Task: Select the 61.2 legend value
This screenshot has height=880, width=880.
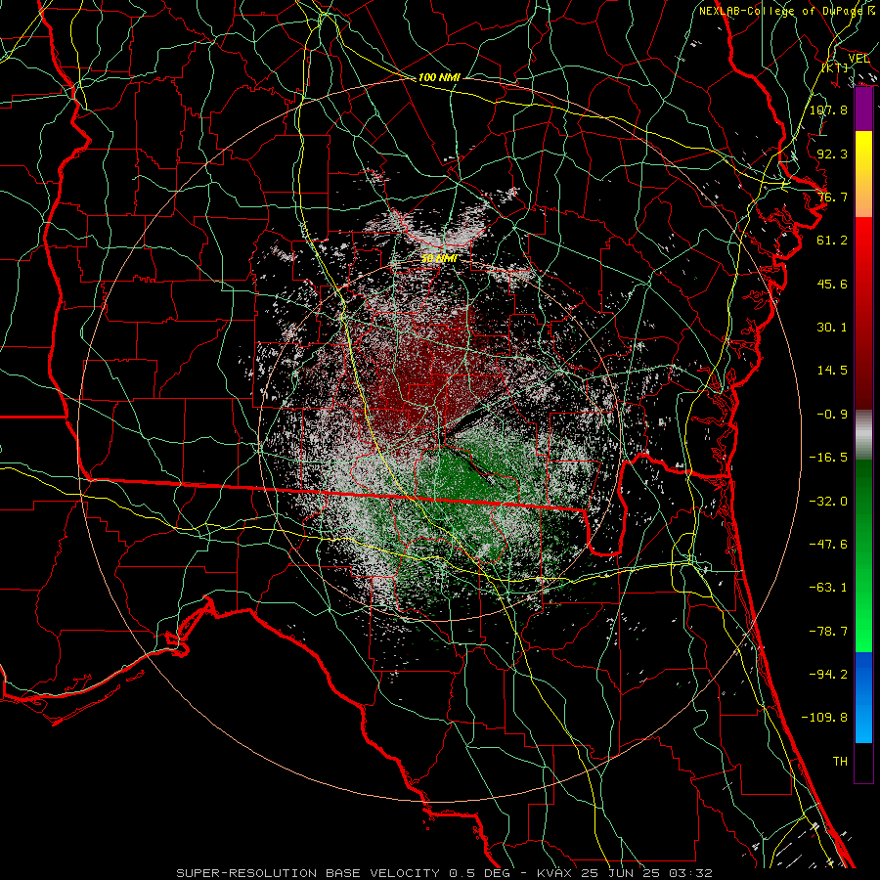Action: coord(832,241)
